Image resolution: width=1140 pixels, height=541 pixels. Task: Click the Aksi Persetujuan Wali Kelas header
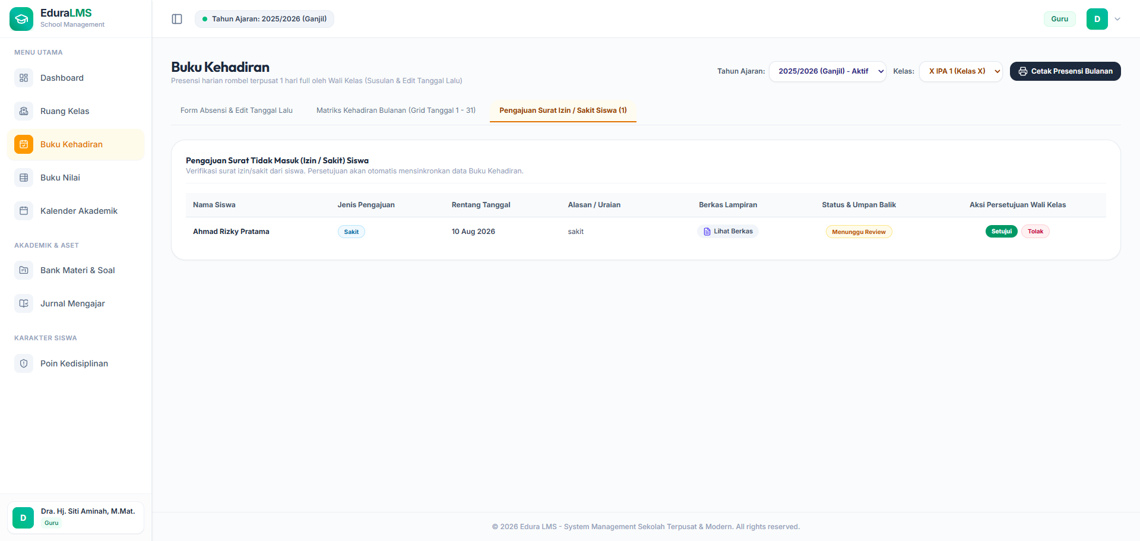tap(1018, 205)
